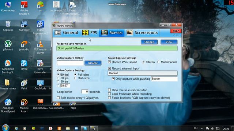Click the µTorrent desktop icon
This screenshot has height=131, width=234.
(8, 45)
